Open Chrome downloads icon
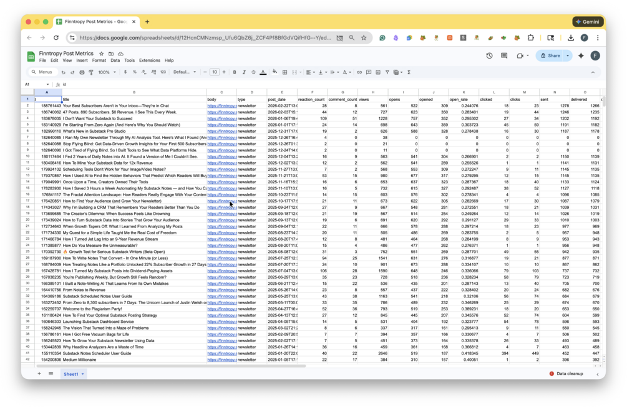627x407 pixels. click(571, 37)
